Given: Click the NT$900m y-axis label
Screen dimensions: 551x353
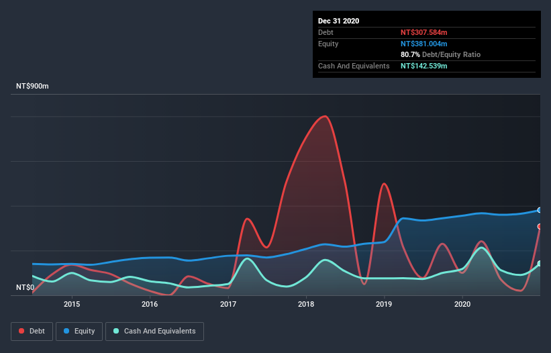Looking at the screenshot, I should click(x=32, y=86).
